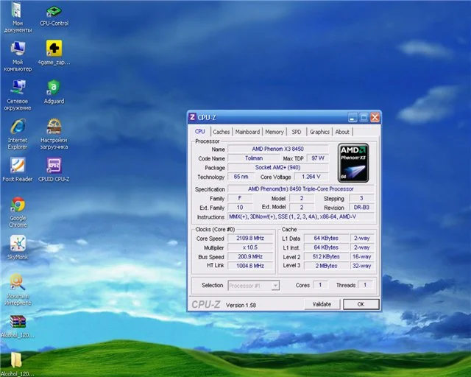Open the CPU-Control desktop shortcut
Image resolution: width=471 pixels, height=377 pixels.
[x=54, y=13]
